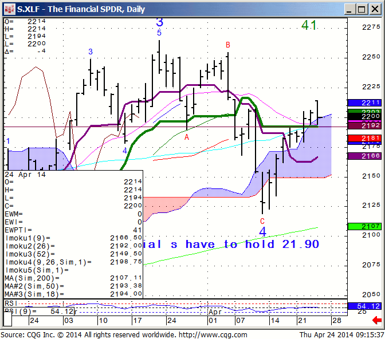Click the large blue wave 4 label below C
385x339 pixels.
263,231
